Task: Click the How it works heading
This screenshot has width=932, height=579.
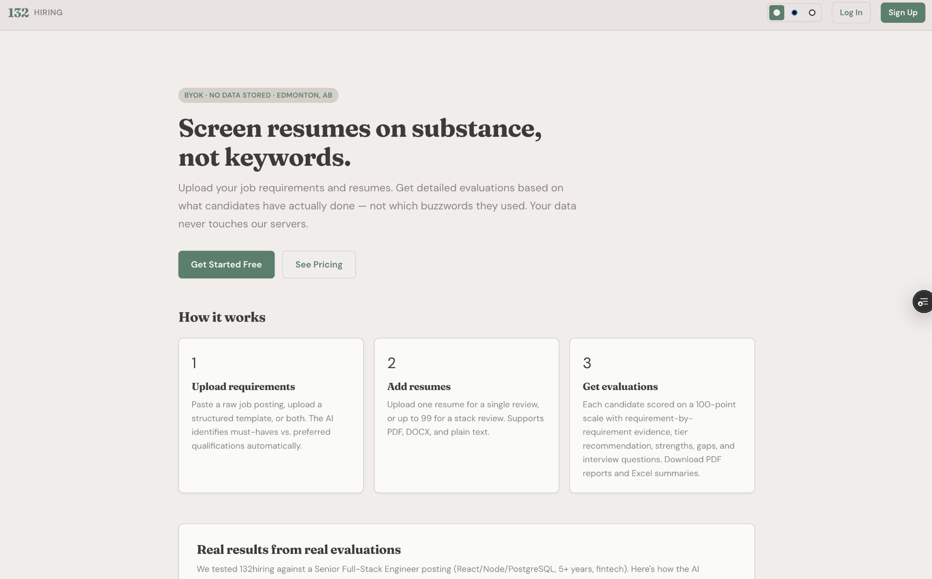Action: [x=221, y=317]
